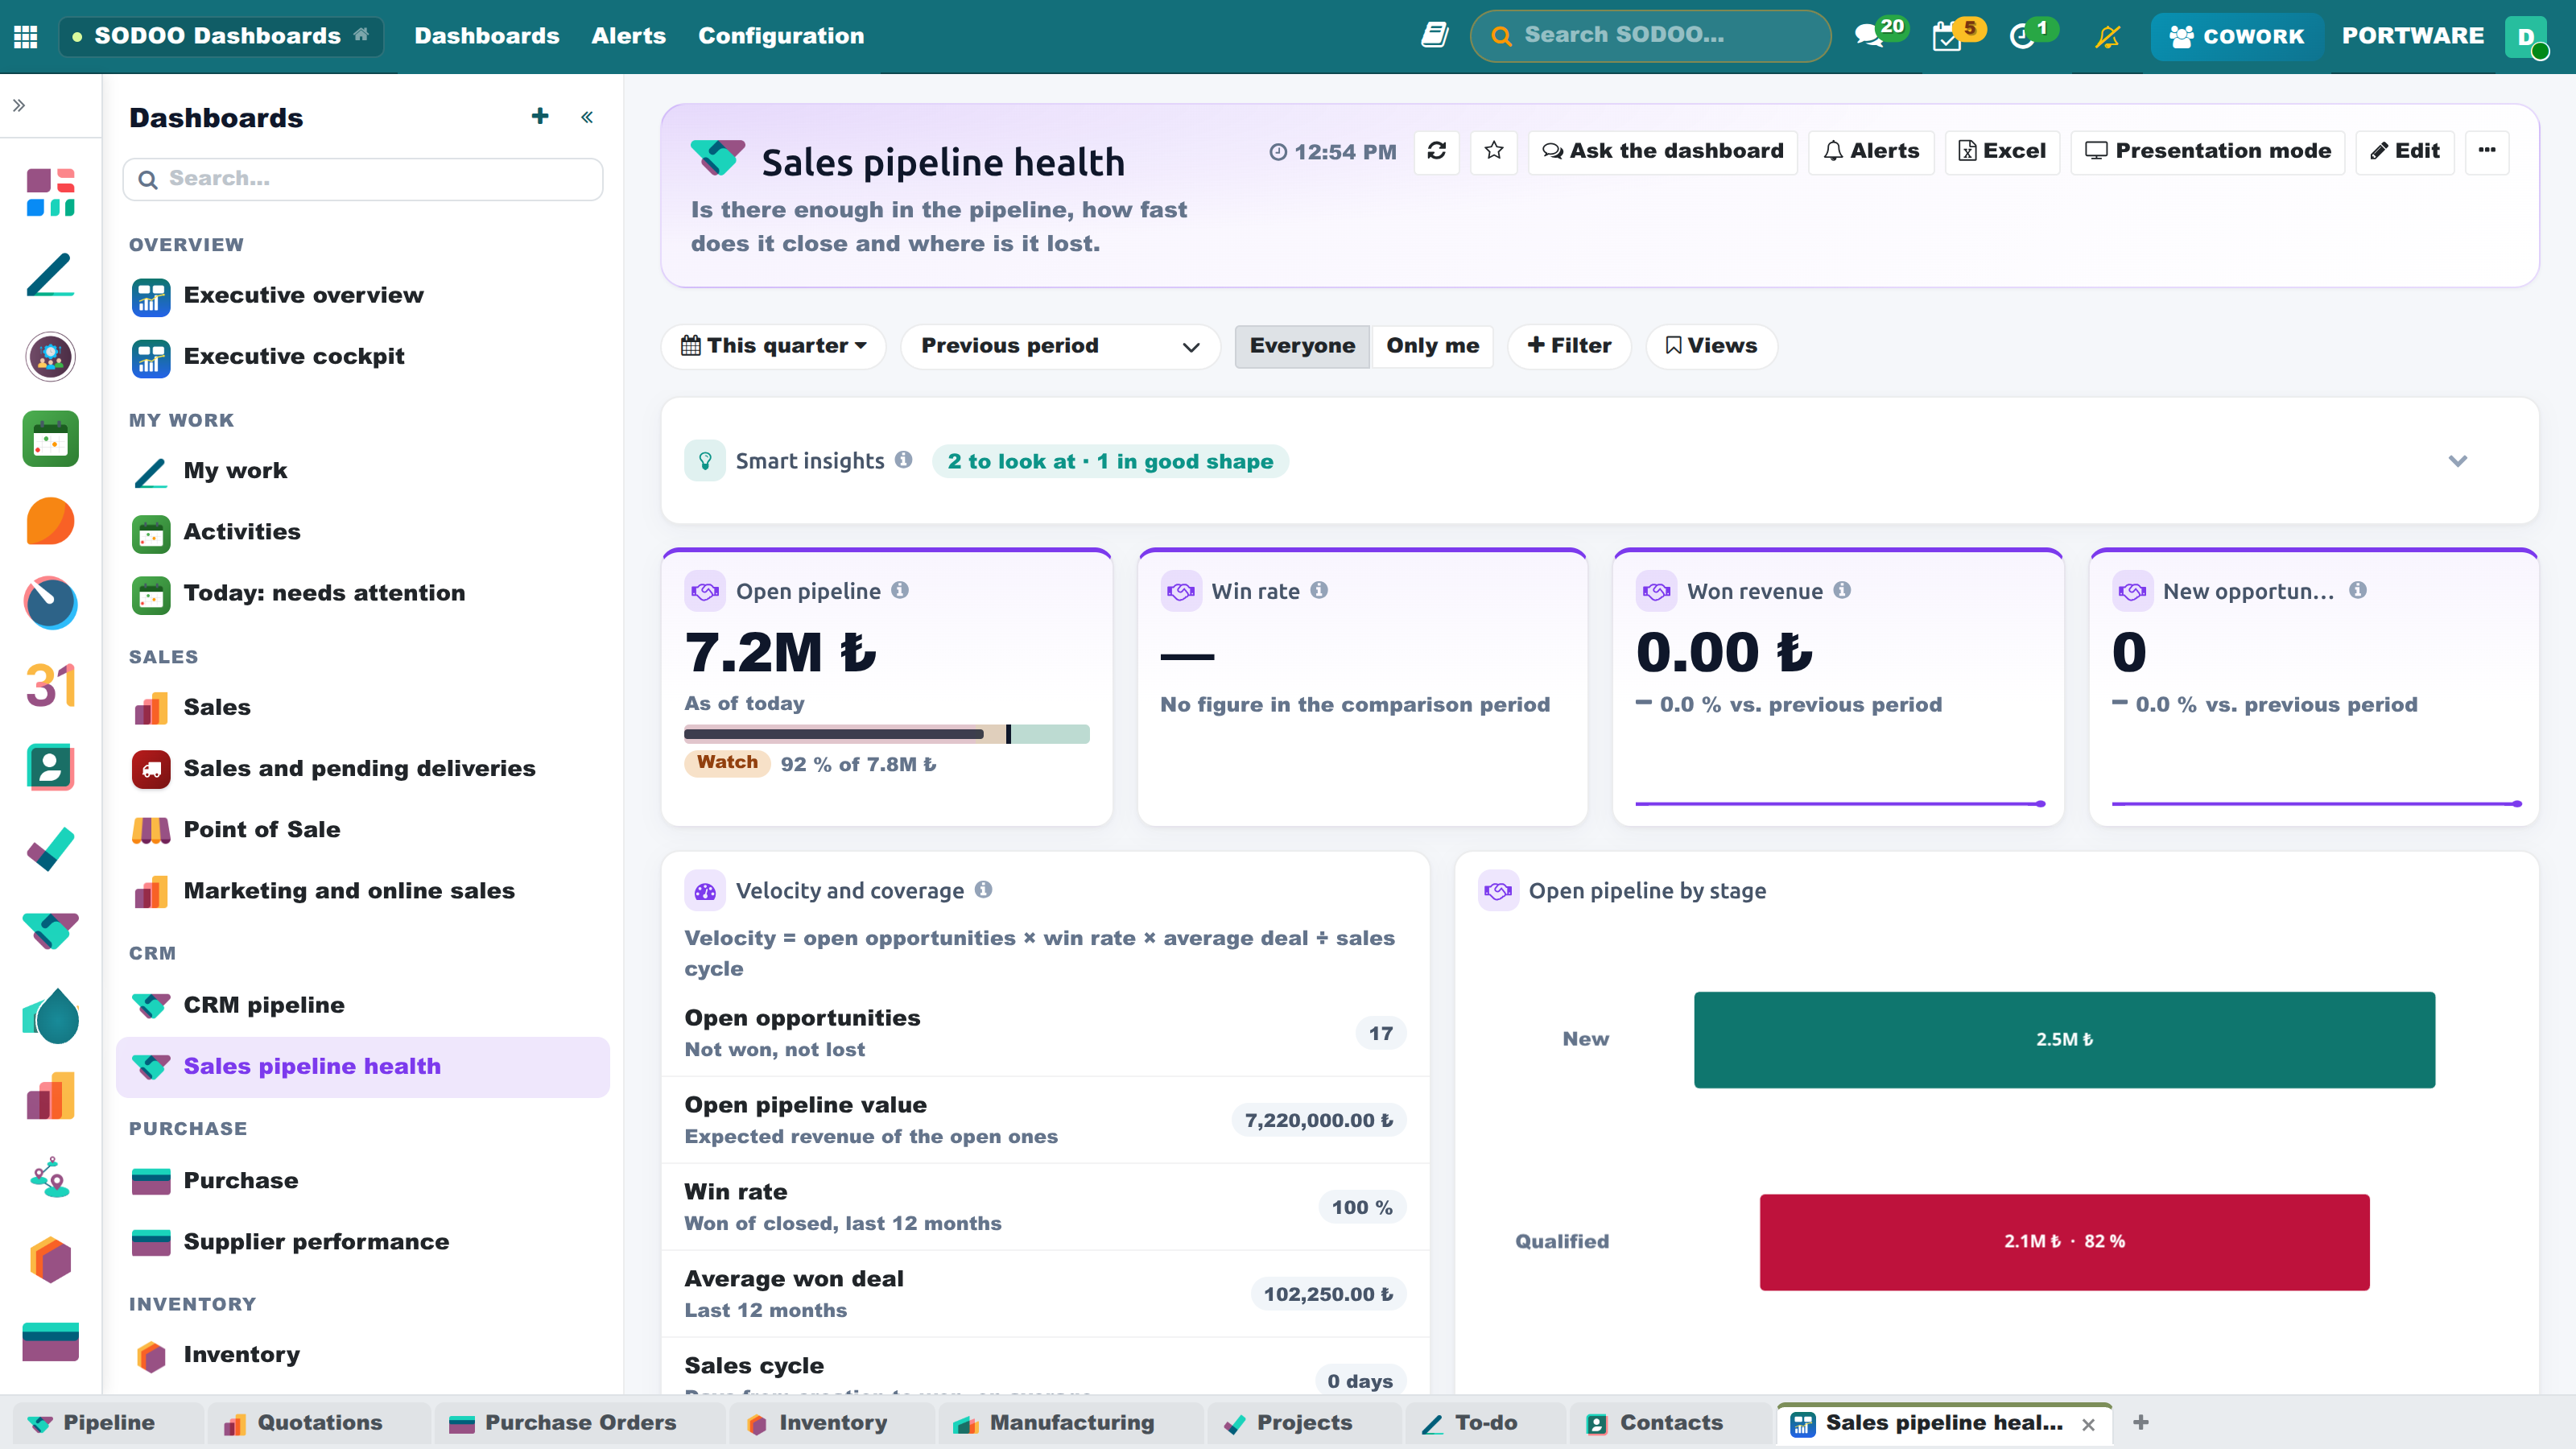The width and height of the screenshot is (2576, 1449).
Task: Click the Open pipeline progress bar
Action: click(x=887, y=734)
